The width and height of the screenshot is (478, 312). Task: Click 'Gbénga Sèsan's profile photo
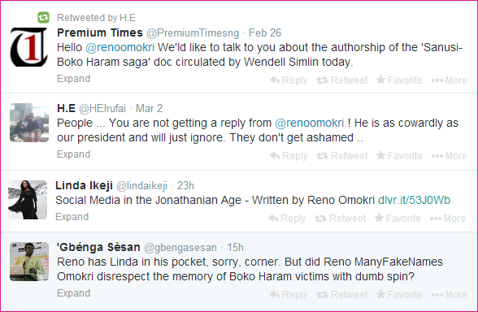[29, 262]
